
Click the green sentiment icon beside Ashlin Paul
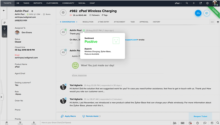point(84,30)
